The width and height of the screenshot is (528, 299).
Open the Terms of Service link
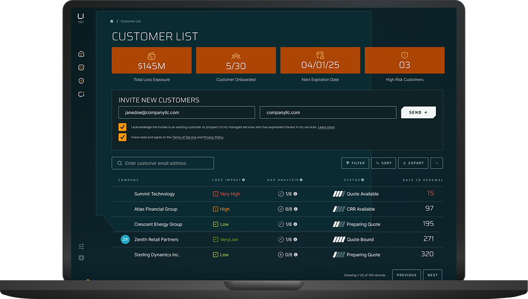pyautogui.click(x=184, y=138)
